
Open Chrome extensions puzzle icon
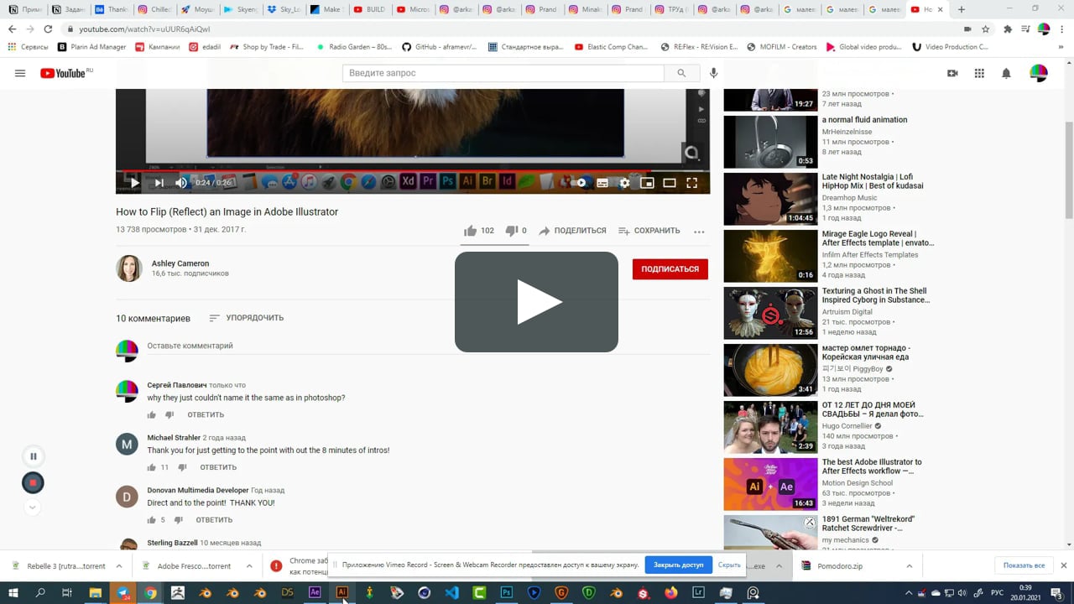[x=1008, y=29]
